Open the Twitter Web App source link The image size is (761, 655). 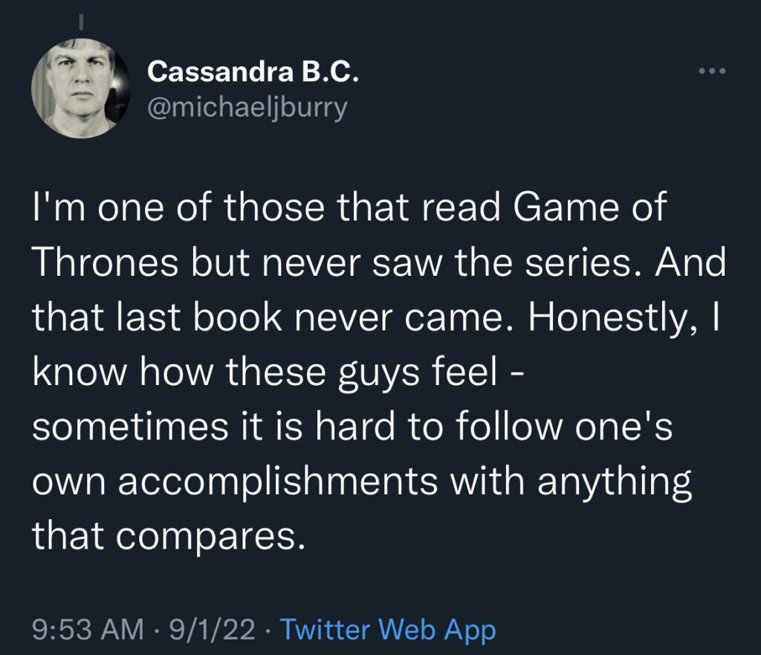click(x=390, y=630)
